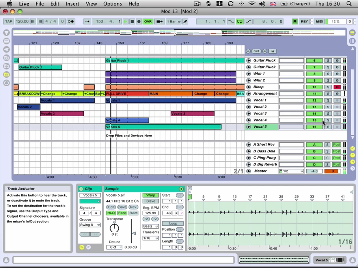The height and width of the screenshot is (268, 358).
Task: Mute track 10 Bleep activator
Action: click(x=314, y=87)
